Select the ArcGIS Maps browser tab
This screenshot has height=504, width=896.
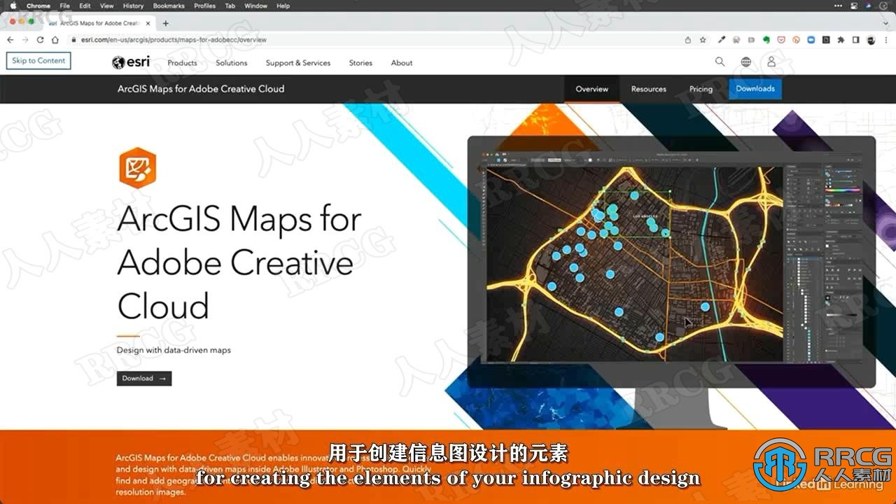tap(98, 23)
